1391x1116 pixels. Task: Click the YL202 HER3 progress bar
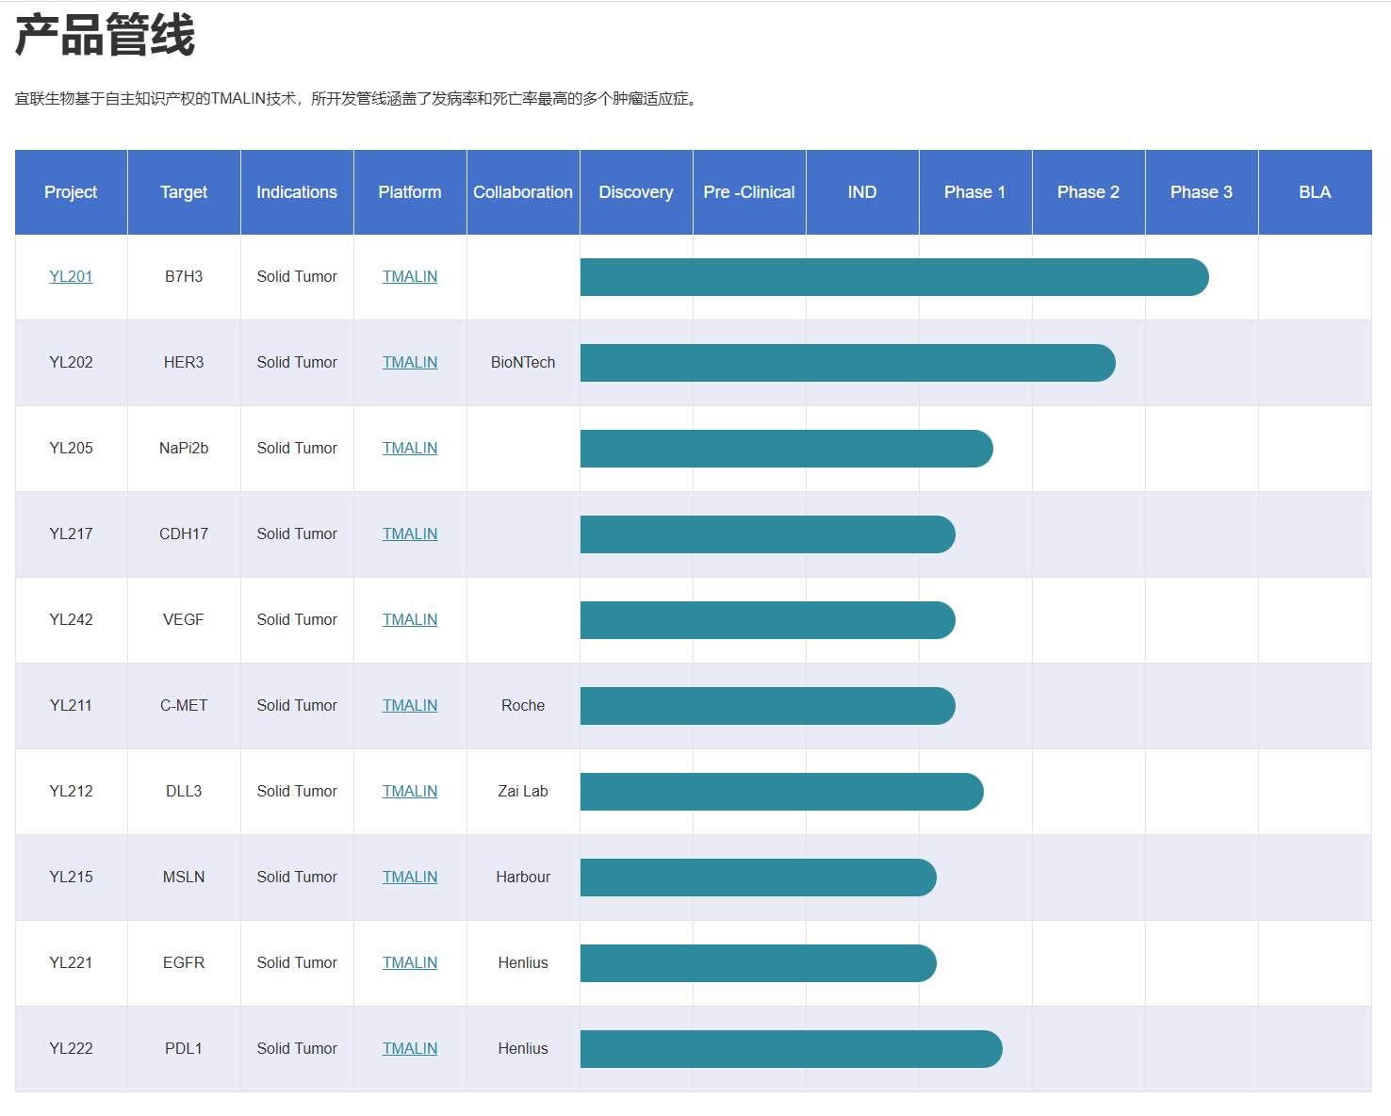pyautogui.click(x=846, y=363)
